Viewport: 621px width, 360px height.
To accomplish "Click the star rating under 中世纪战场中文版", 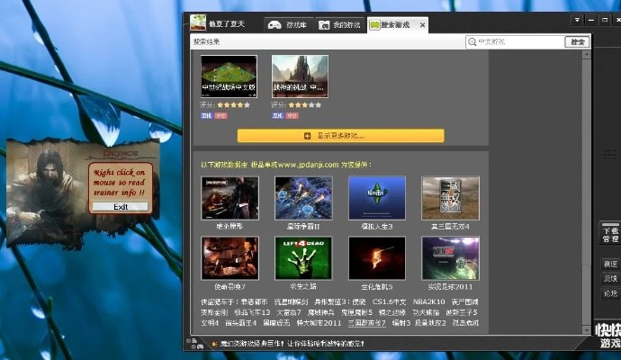I will click(234, 105).
